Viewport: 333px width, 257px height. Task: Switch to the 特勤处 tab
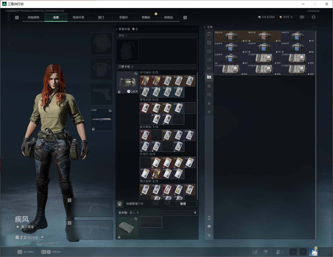[146, 17]
